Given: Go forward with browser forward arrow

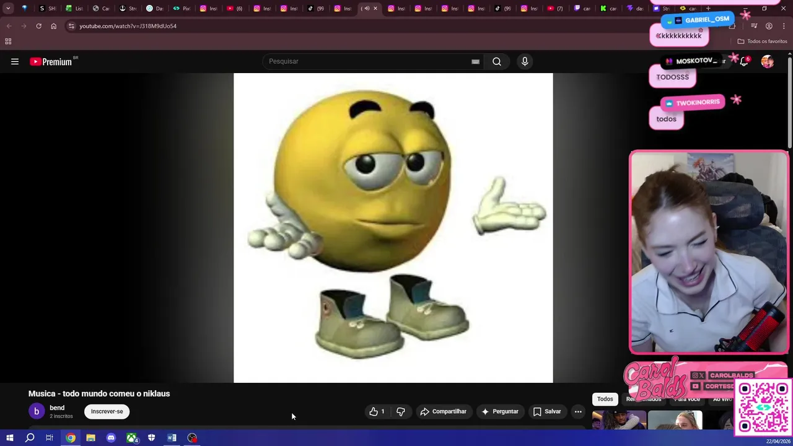Looking at the screenshot, I should (24, 26).
